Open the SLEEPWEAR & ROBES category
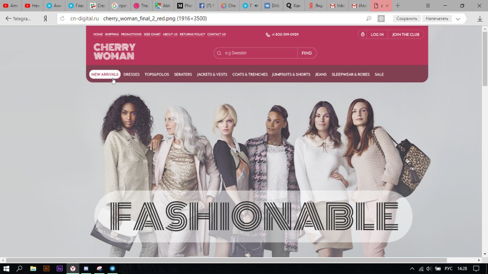Screen dimensions: 488x274 (x=351, y=74)
